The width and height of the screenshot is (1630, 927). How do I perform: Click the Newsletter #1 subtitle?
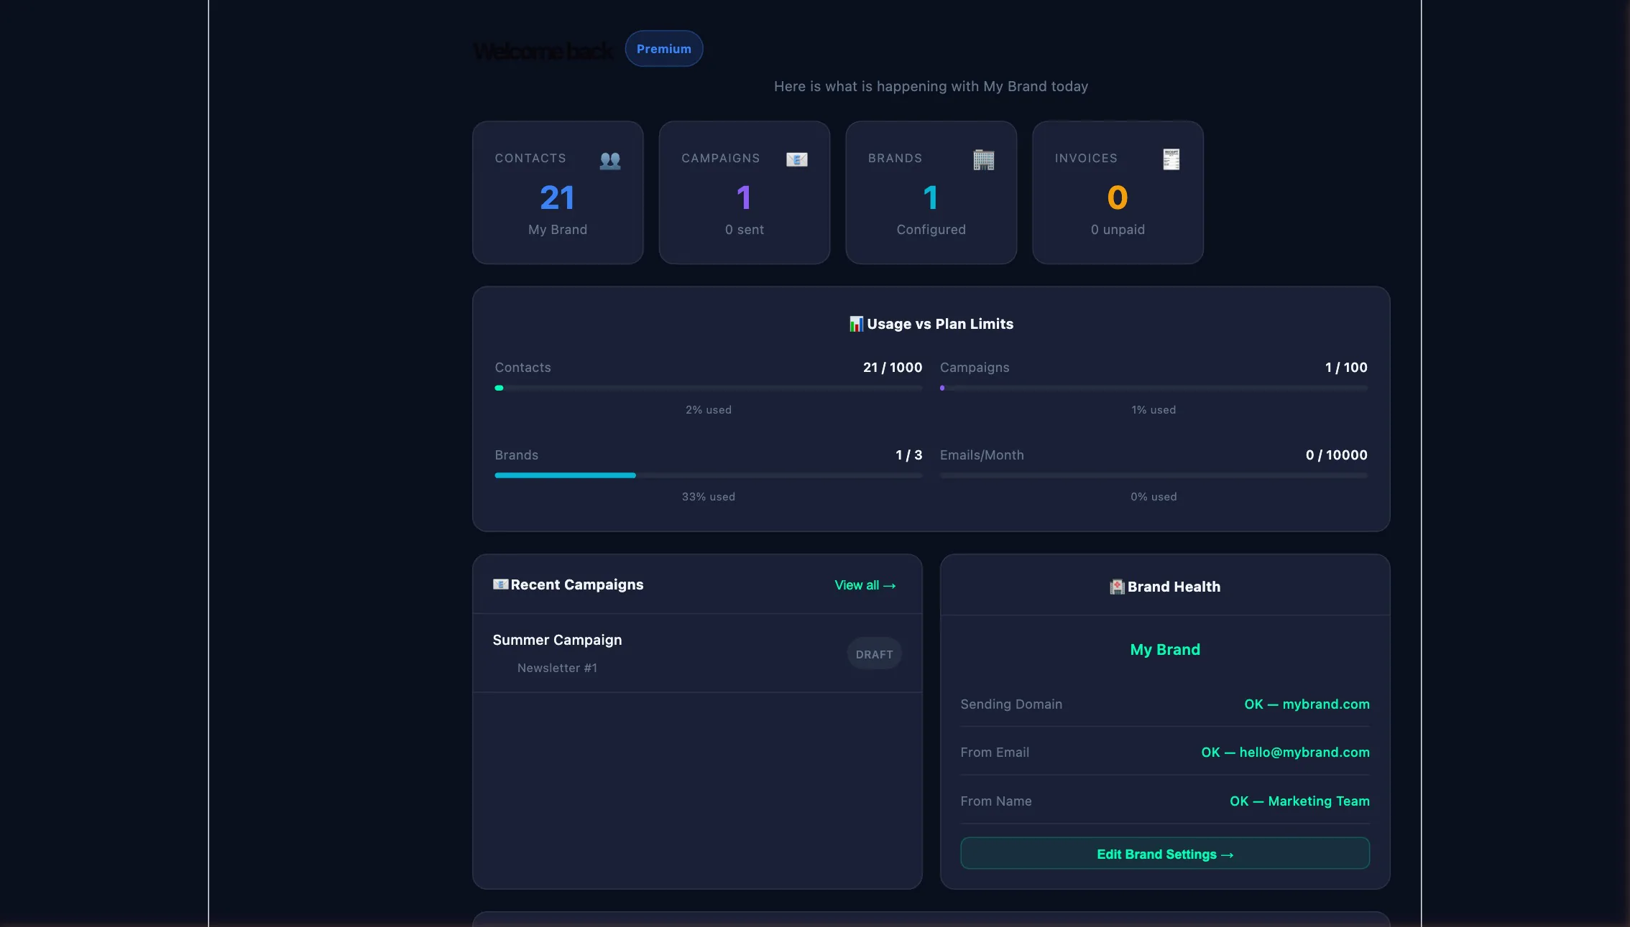point(558,668)
